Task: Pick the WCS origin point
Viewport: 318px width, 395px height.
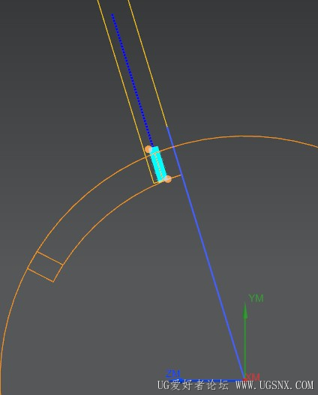Action: pyautogui.click(x=244, y=379)
